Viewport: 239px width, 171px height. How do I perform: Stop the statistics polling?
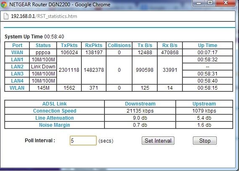[205, 141]
